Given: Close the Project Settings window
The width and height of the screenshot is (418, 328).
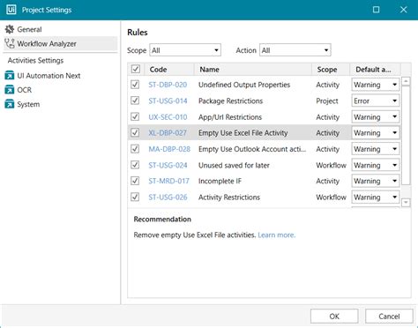Looking at the screenshot, I should click(404, 10).
